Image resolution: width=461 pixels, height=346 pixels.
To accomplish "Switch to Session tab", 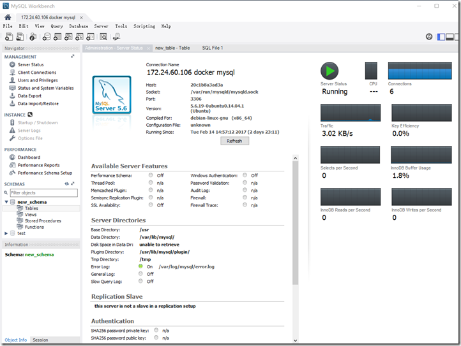I will (40, 340).
